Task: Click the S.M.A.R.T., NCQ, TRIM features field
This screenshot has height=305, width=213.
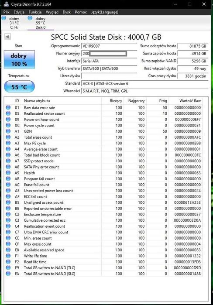Action: point(144,91)
